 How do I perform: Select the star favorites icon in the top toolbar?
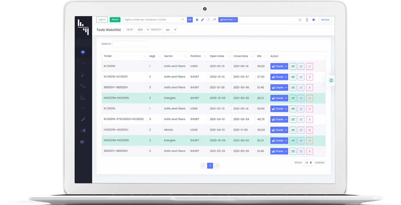pyautogui.click(x=197, y=20)
